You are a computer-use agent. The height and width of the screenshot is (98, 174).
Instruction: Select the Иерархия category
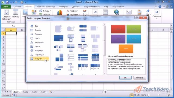(x=39, y=42)
